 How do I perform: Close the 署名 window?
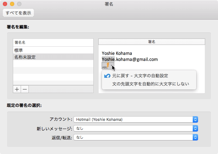coord(5,4)
